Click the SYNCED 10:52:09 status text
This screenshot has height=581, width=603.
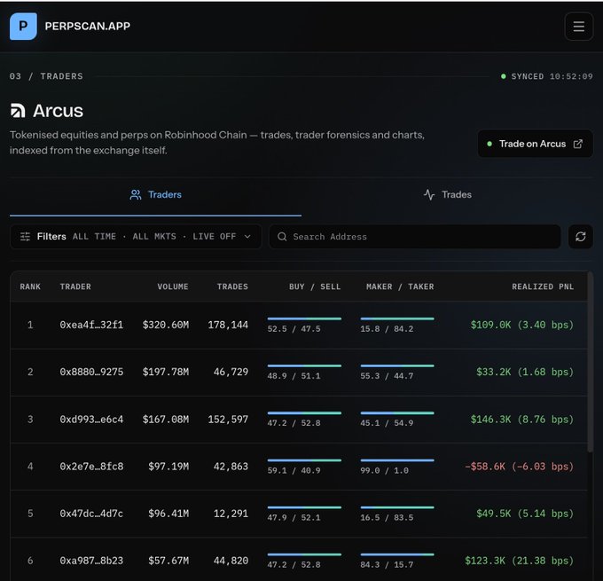pos(552,76)
